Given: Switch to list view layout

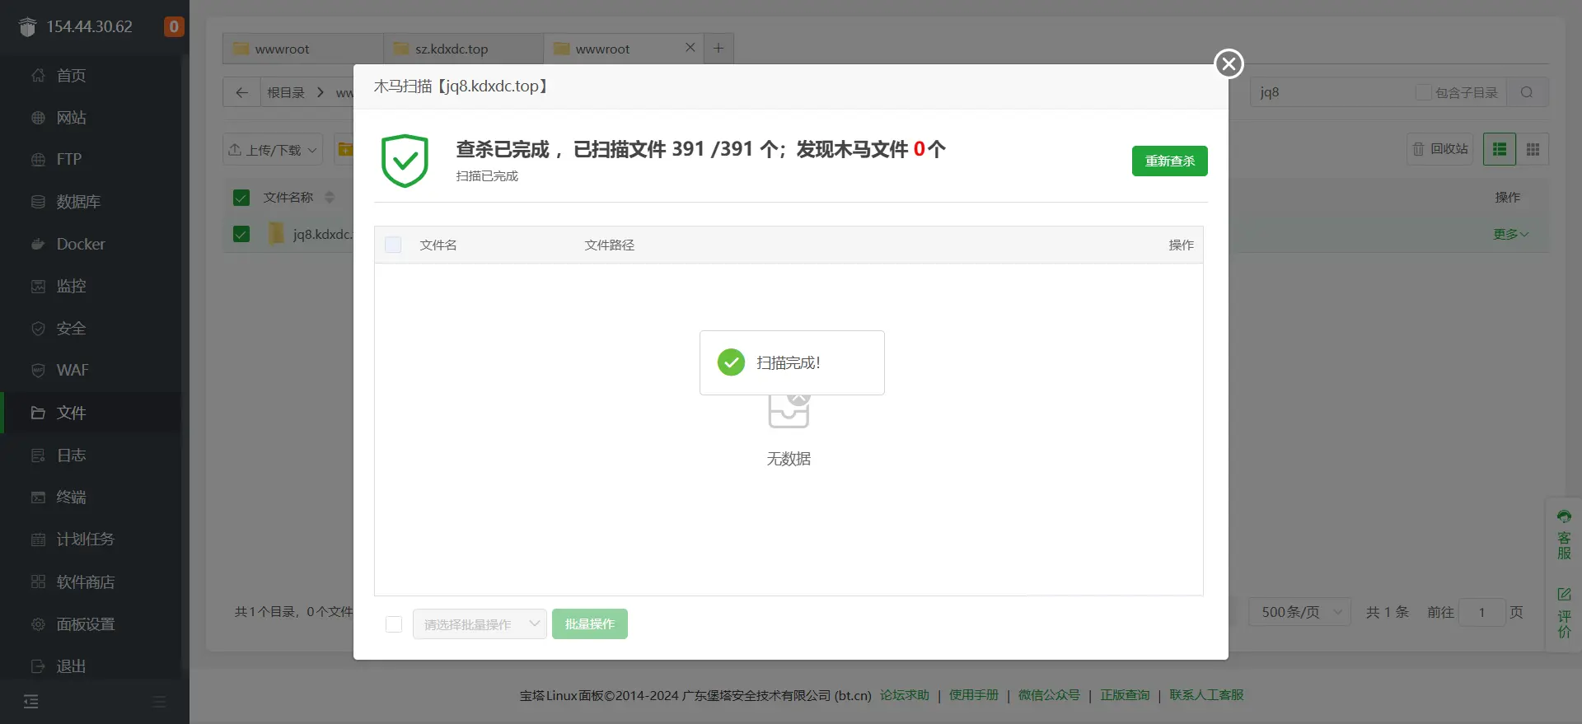Looking at the screenshot, I should (x=1500, y=149).
